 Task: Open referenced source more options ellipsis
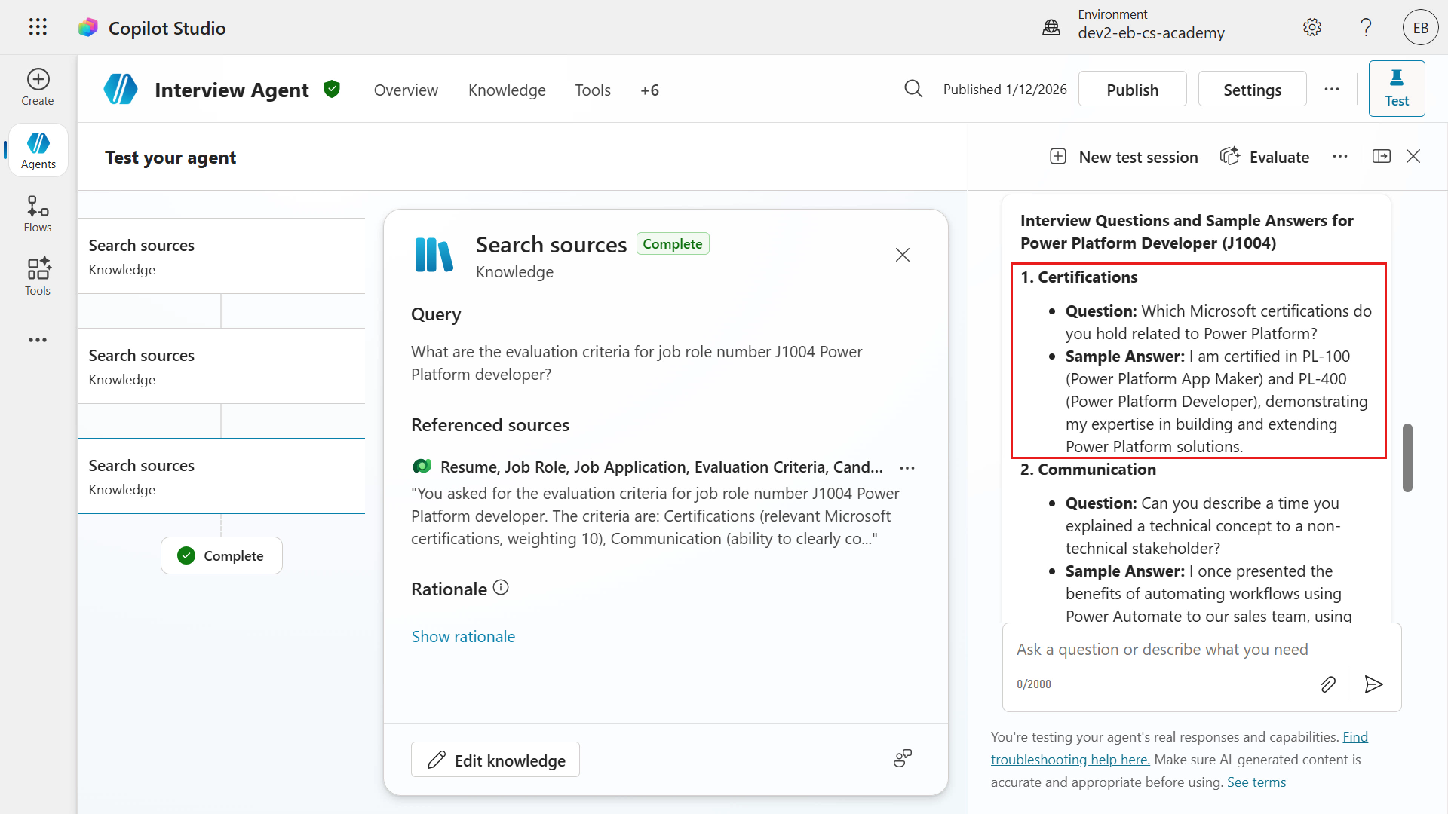click(907, 468)
